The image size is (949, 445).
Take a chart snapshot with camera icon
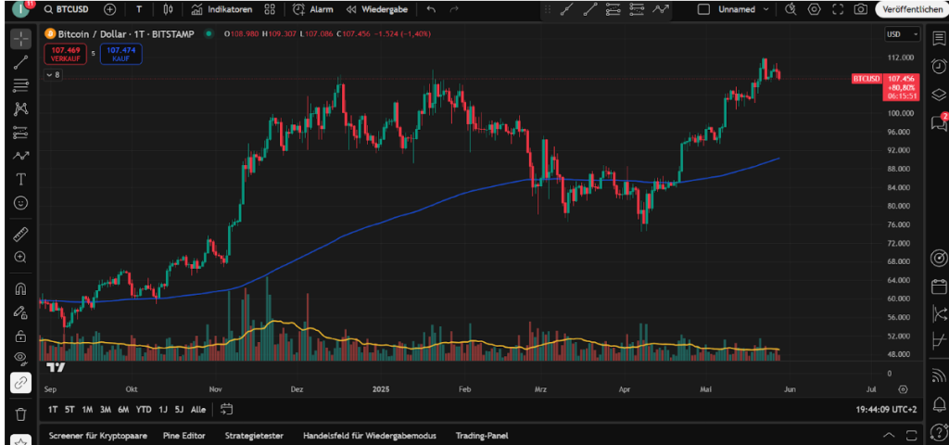pos(861,9)
